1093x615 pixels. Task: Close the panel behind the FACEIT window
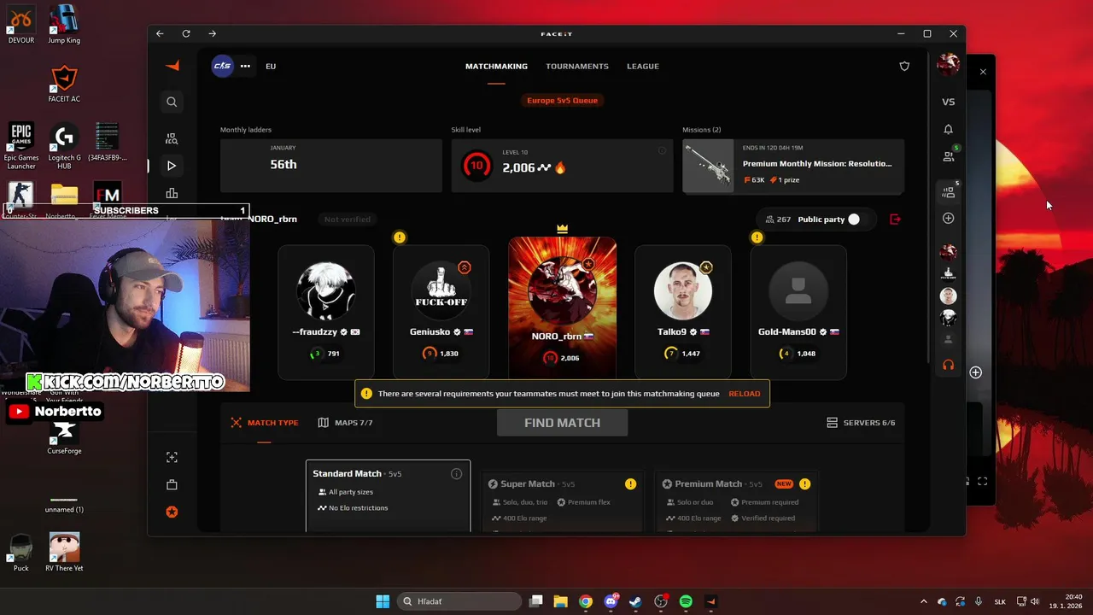click(x=983, y=72)
